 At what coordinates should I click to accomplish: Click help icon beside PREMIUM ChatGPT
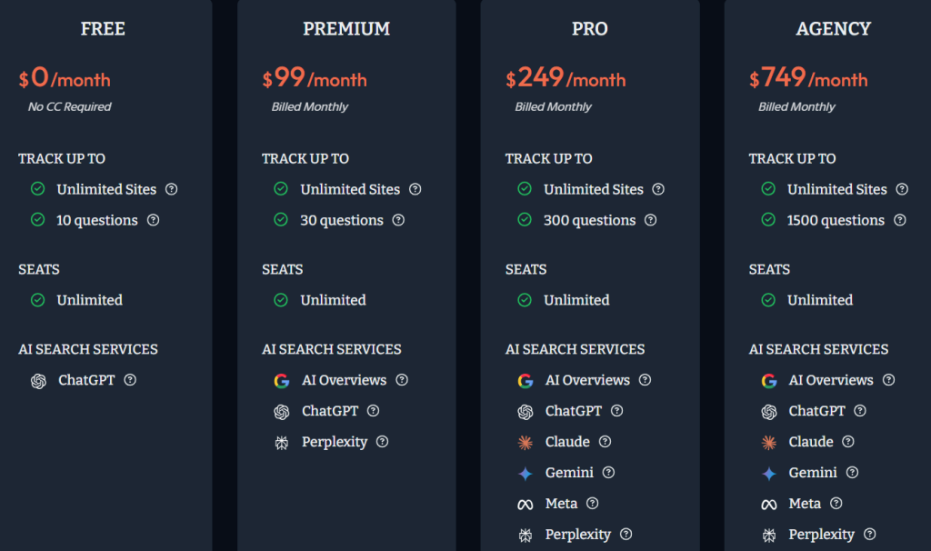[x=374, y=411]
